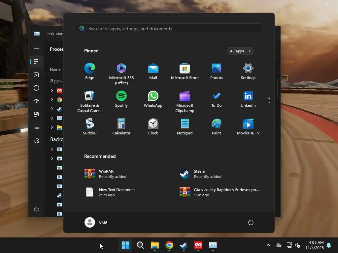Screen dimensions: 338x253
Task: Switch to Performance page in Task Manager
Action: coord(36,75)
